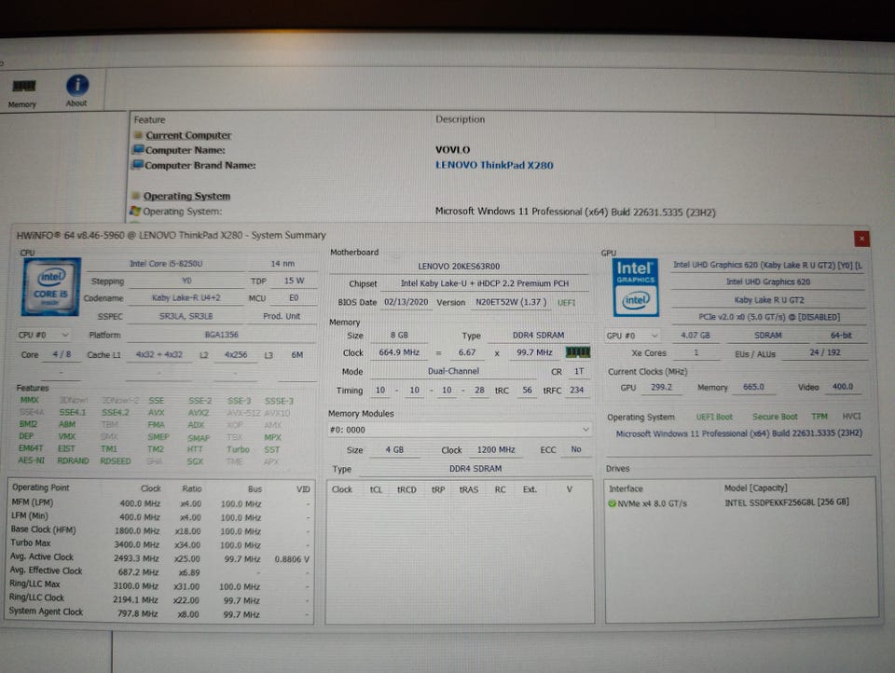Screen dimensions: 895x673
Task: Expand the Memory Modules #0: 0000 dropdown
Action: coord(460,430)
